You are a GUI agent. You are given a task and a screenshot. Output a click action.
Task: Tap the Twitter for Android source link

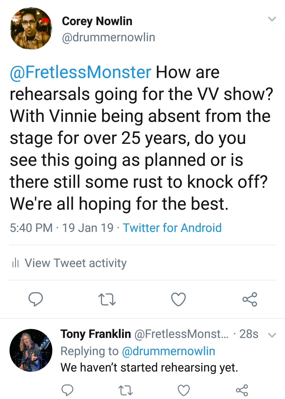click(x=172, y=228)
